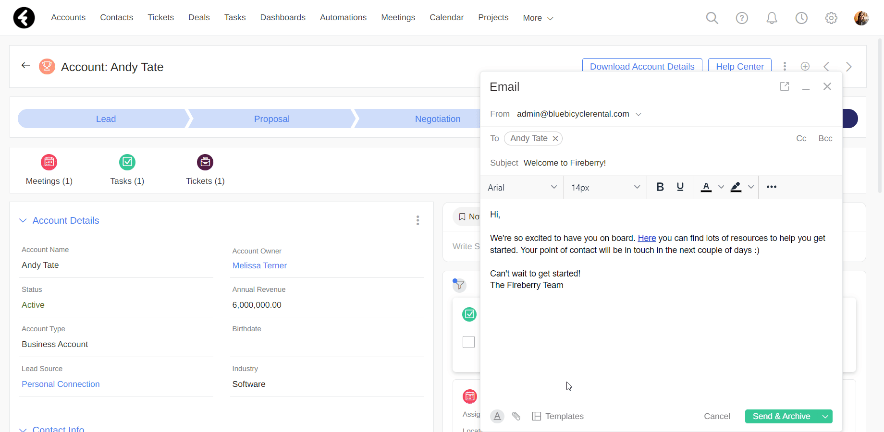The height and width of the screenshot is (432, 884).
Task: Tick the empty task checkbox
Action: tap(468, 342)
